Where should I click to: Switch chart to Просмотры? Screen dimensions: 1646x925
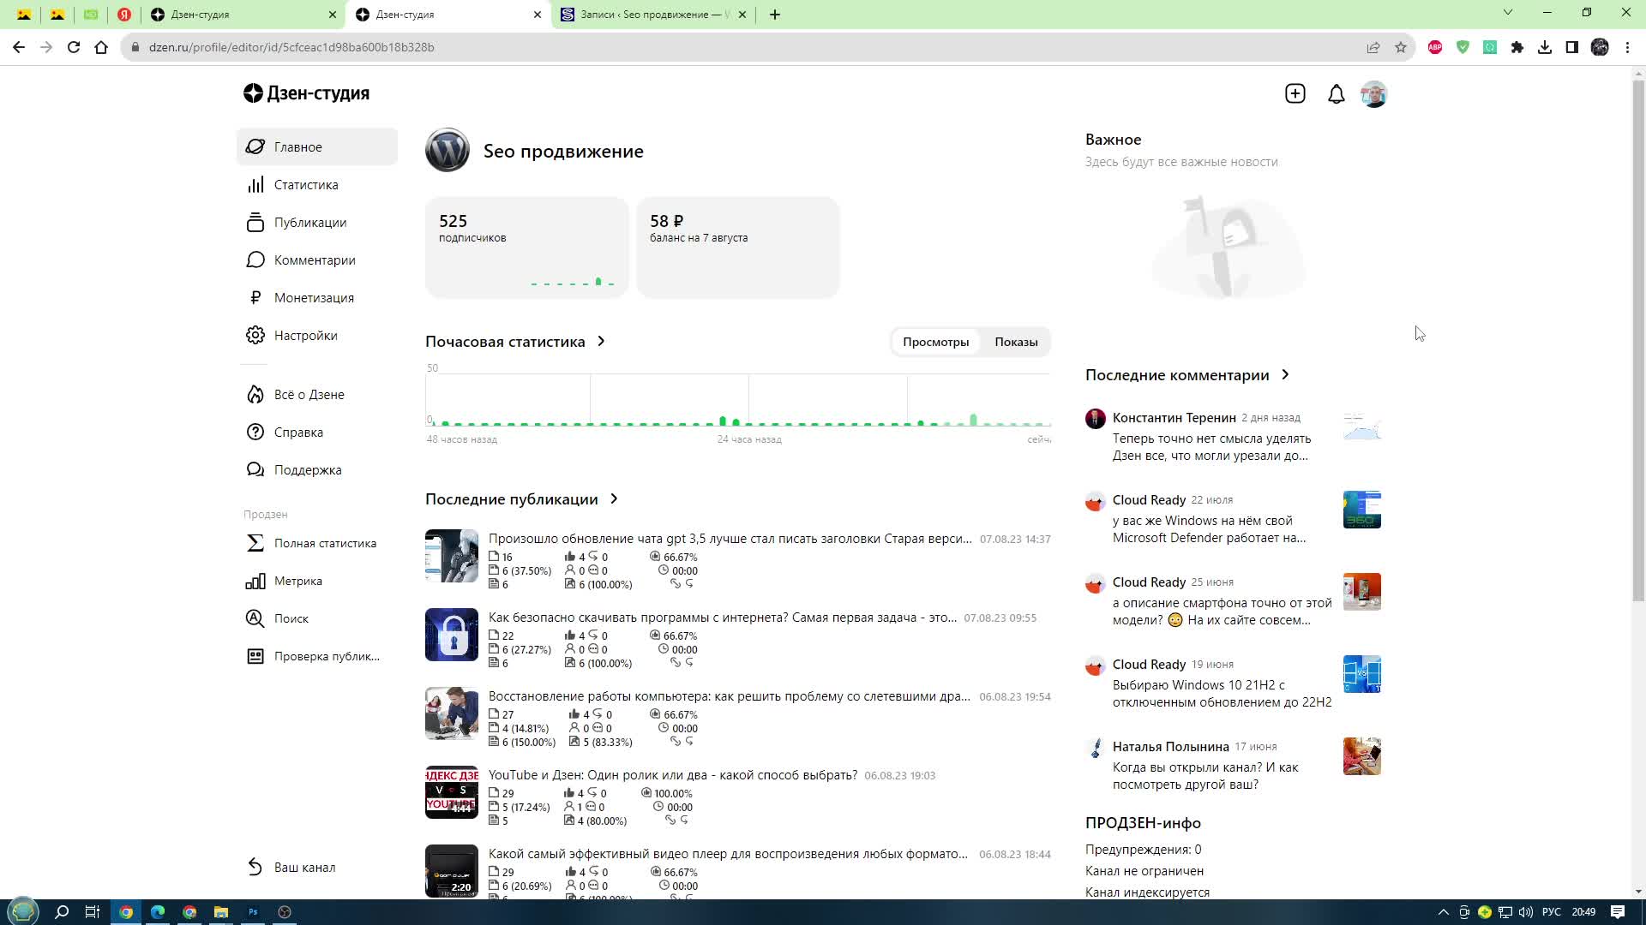point(936,342)
